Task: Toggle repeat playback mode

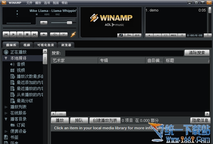Action: (64, 34)
